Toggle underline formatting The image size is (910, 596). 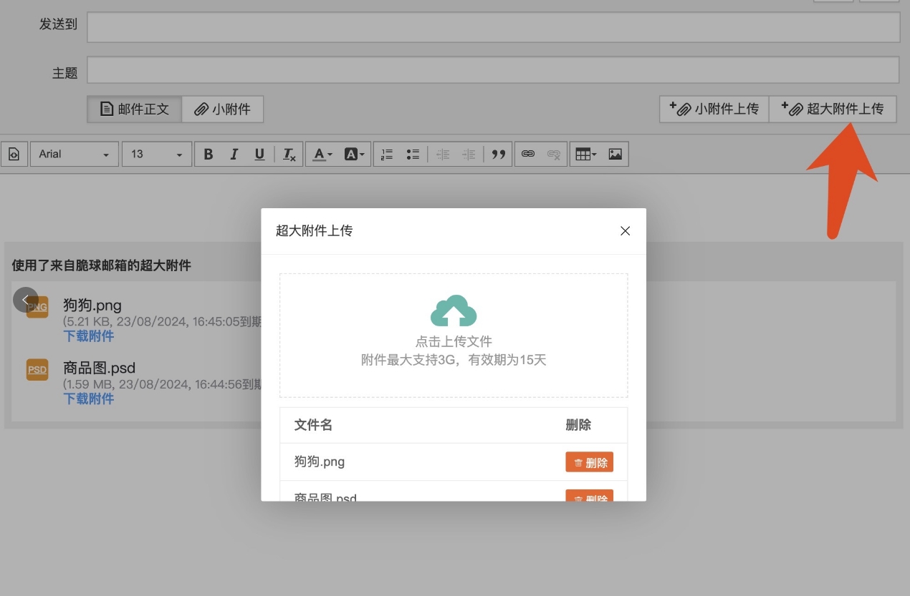259,153
